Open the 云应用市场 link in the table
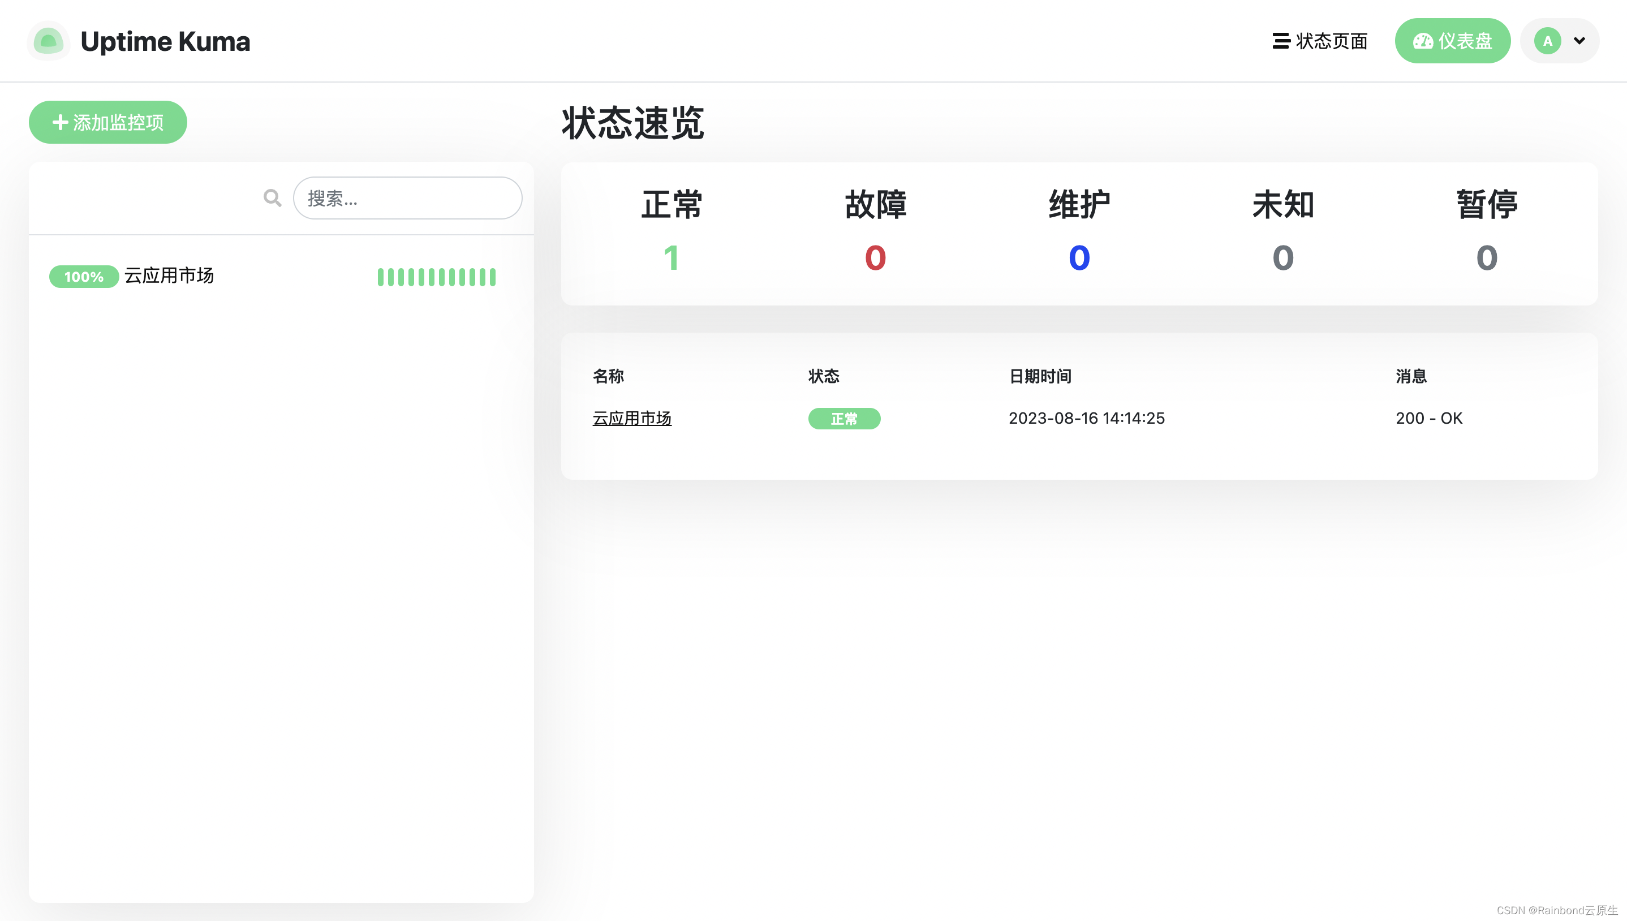 (632, 418)
